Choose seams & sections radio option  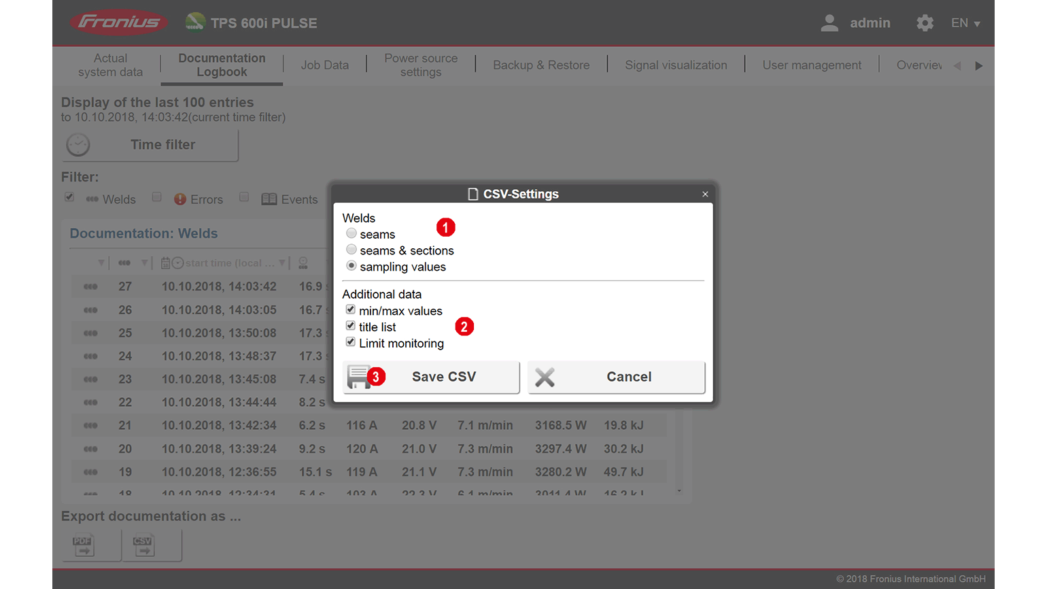351,250
